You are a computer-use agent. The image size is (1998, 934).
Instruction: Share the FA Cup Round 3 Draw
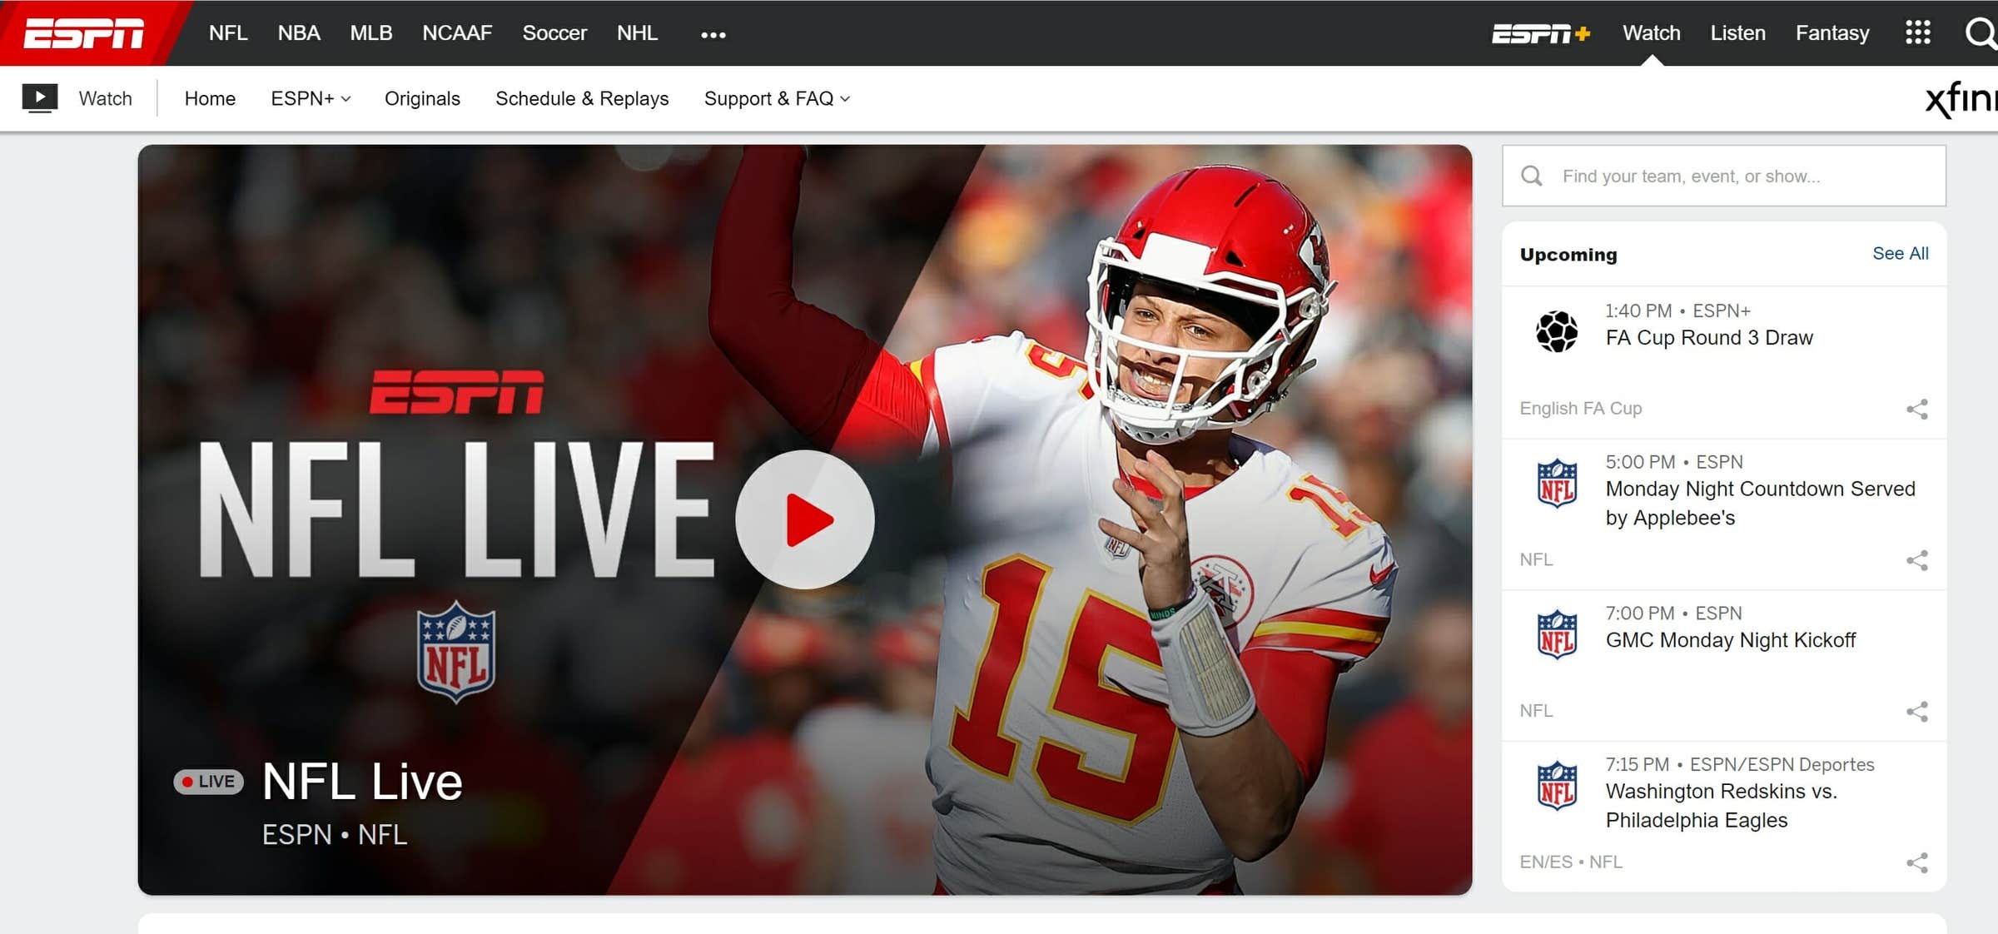[x=1916, y=409]
